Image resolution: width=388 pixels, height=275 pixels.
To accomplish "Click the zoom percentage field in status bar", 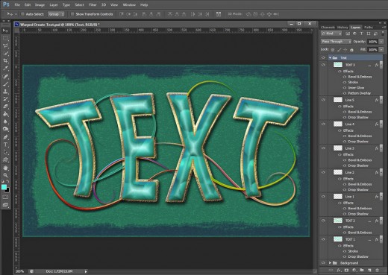I will pyautogui.click(x=20, y=271).
